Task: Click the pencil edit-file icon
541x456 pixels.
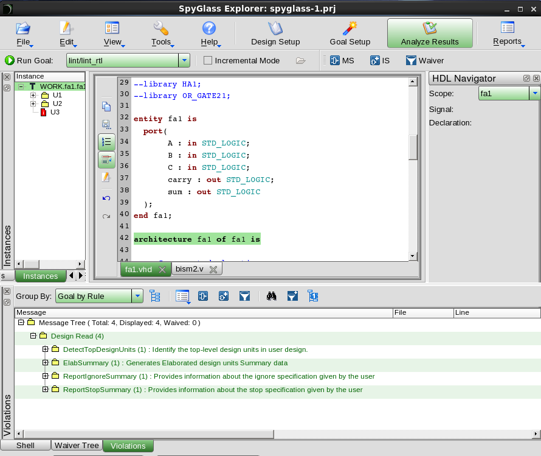Action: (x=106, y=178)
